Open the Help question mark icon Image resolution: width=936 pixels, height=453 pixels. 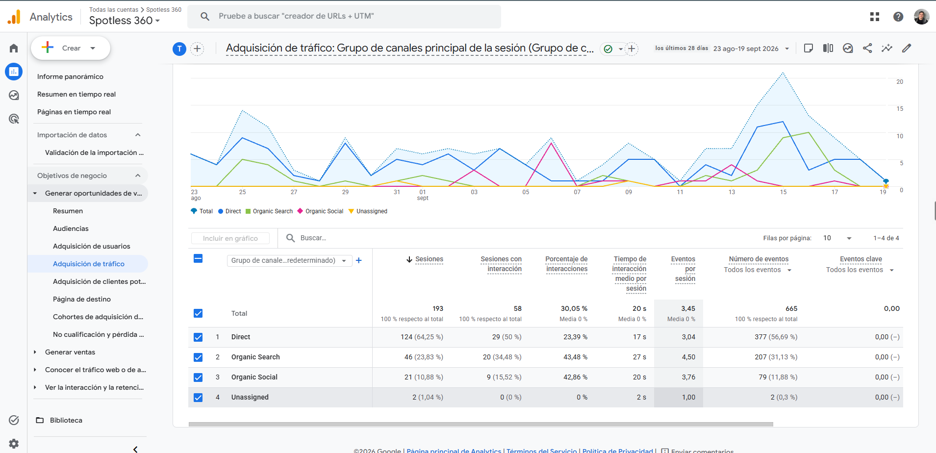click(898, 17)
